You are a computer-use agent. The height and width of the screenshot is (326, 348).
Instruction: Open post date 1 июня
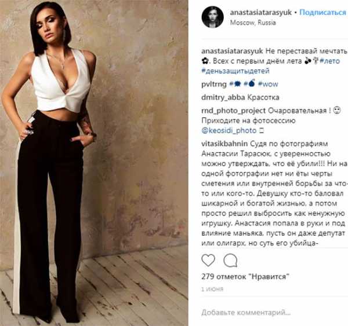(x=212, y=289)
